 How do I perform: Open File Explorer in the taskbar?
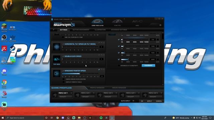pos(79,118)
